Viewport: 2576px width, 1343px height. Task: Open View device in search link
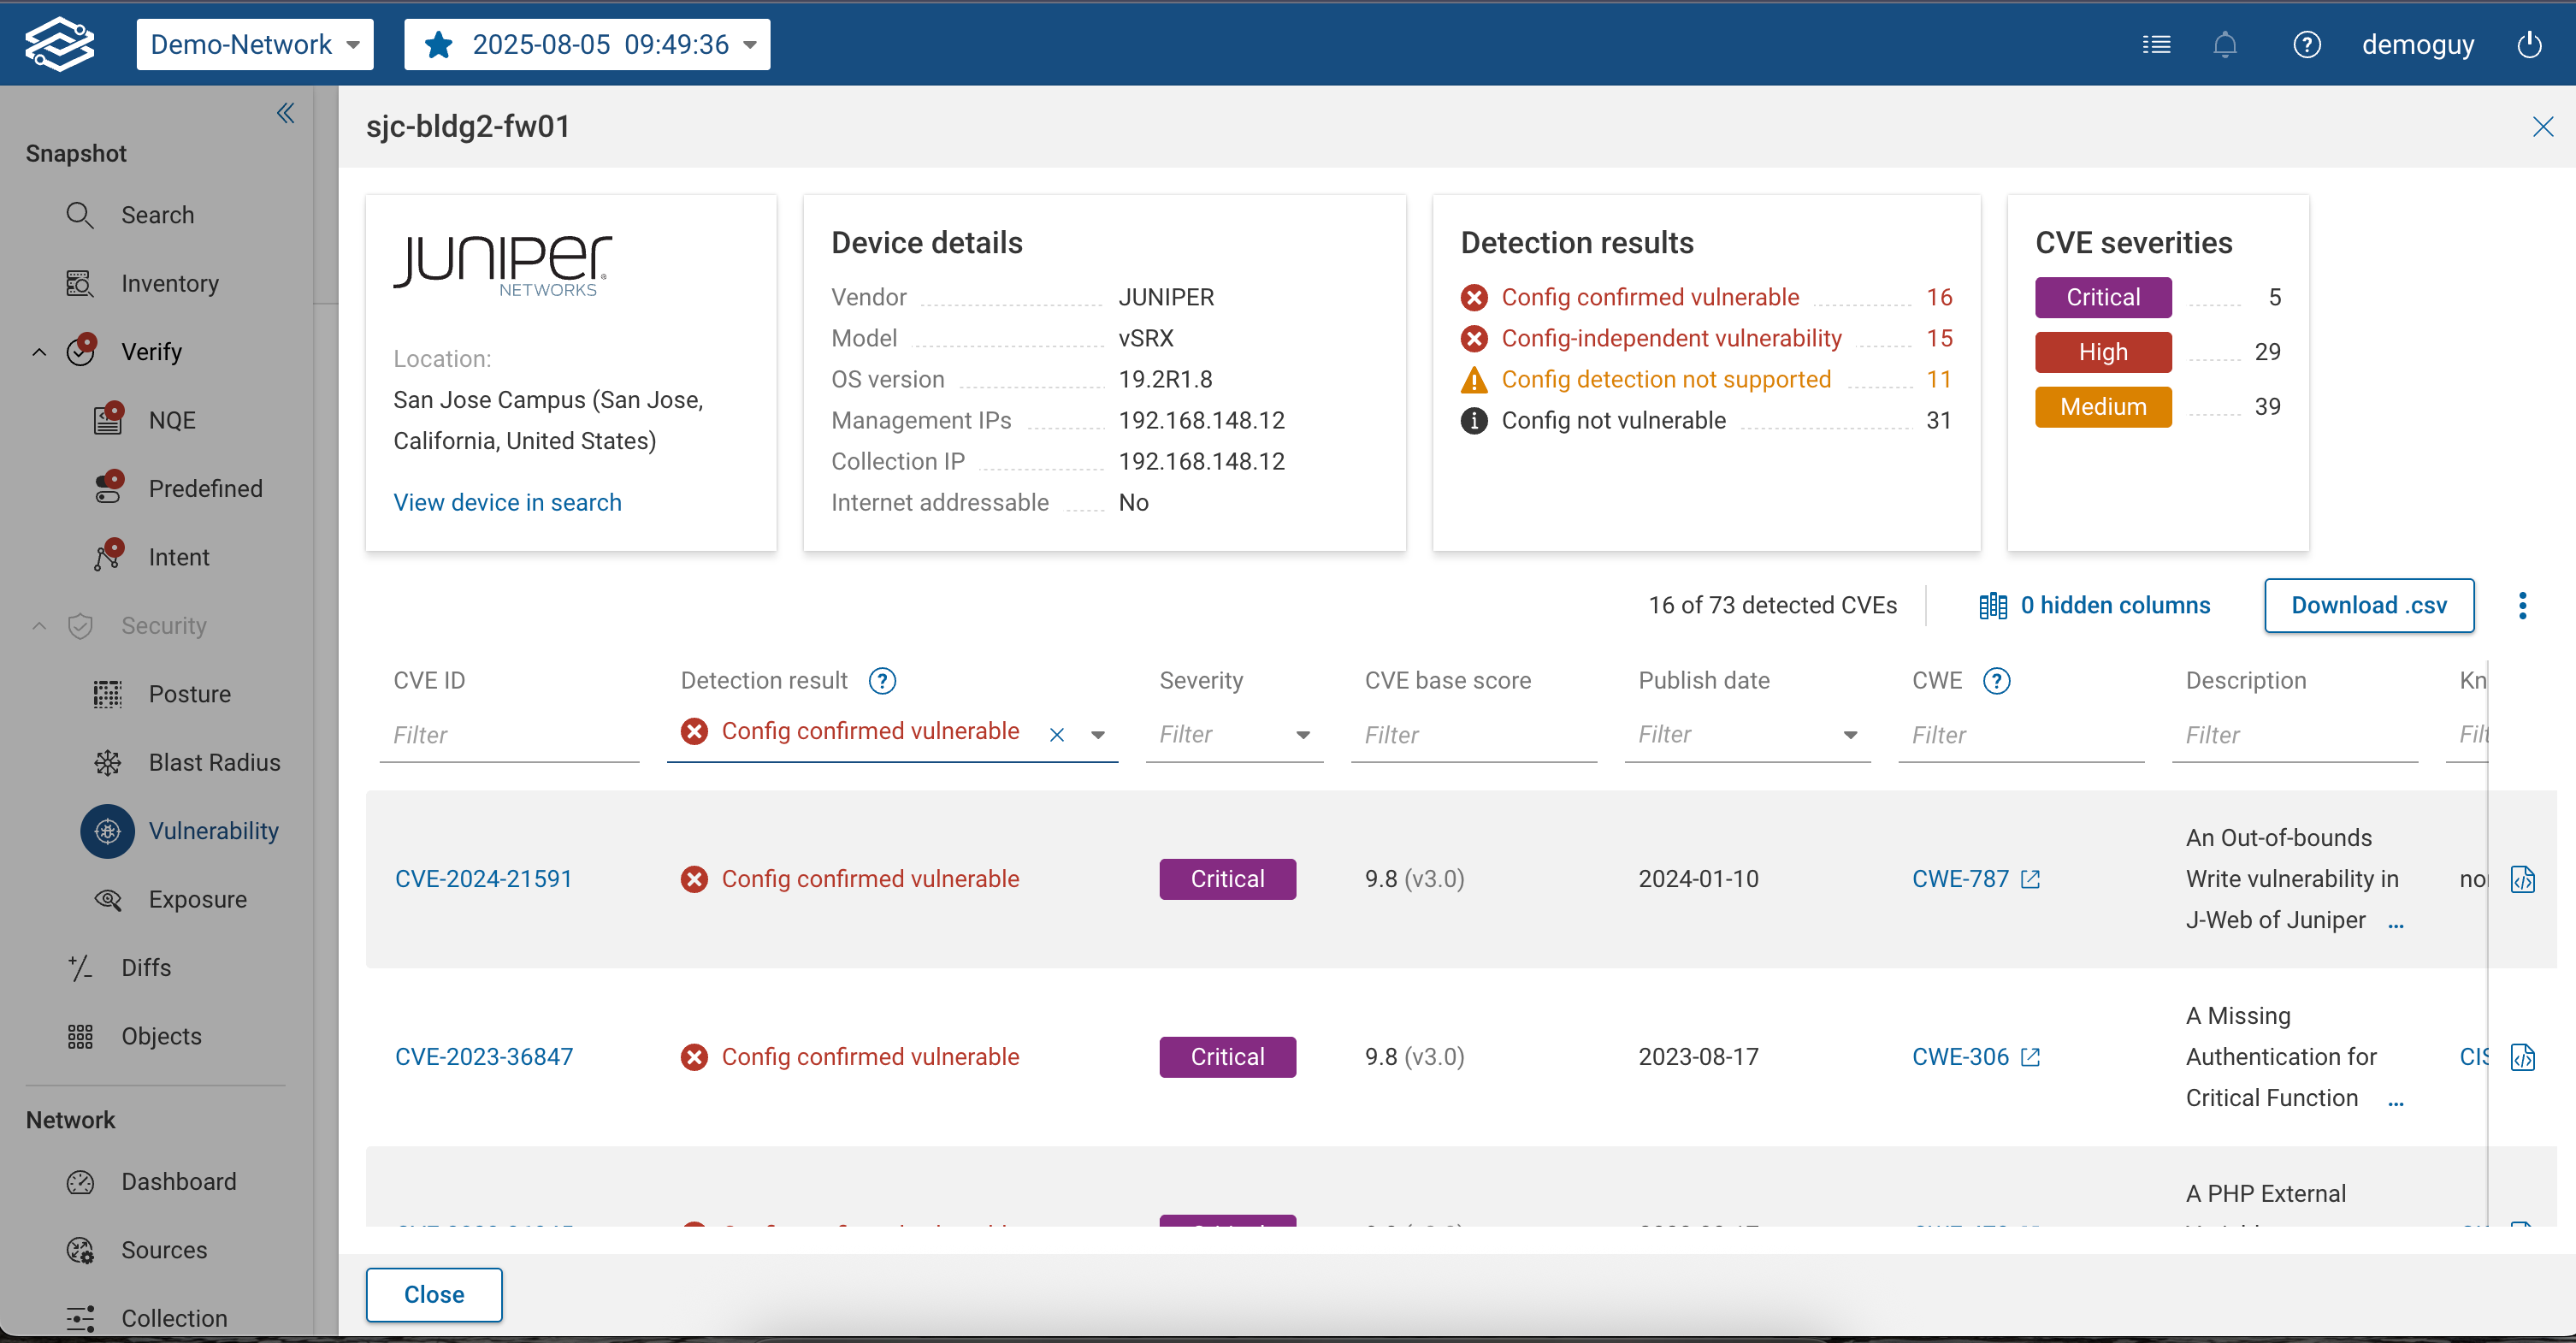point(507,502)
